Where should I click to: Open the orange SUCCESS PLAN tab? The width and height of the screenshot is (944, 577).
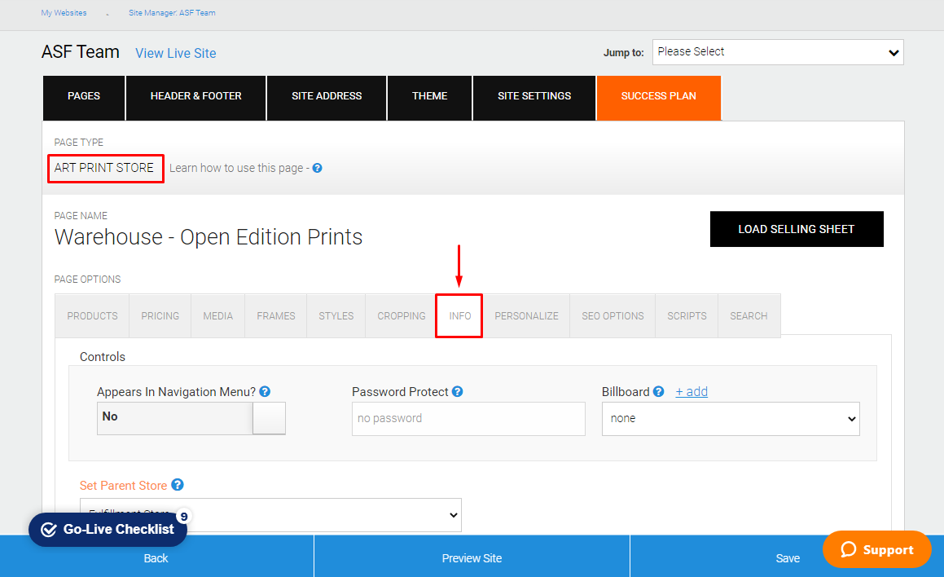coord(658,96)
